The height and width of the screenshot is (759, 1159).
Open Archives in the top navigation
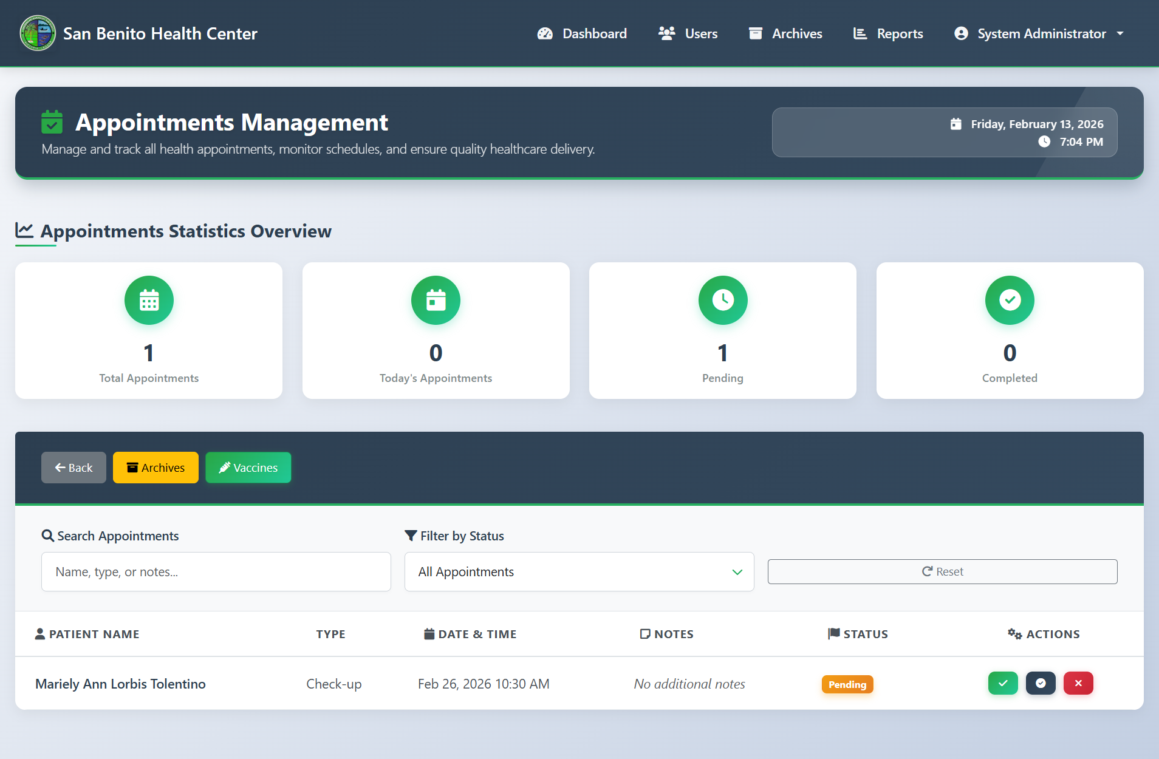coord(785,33)
